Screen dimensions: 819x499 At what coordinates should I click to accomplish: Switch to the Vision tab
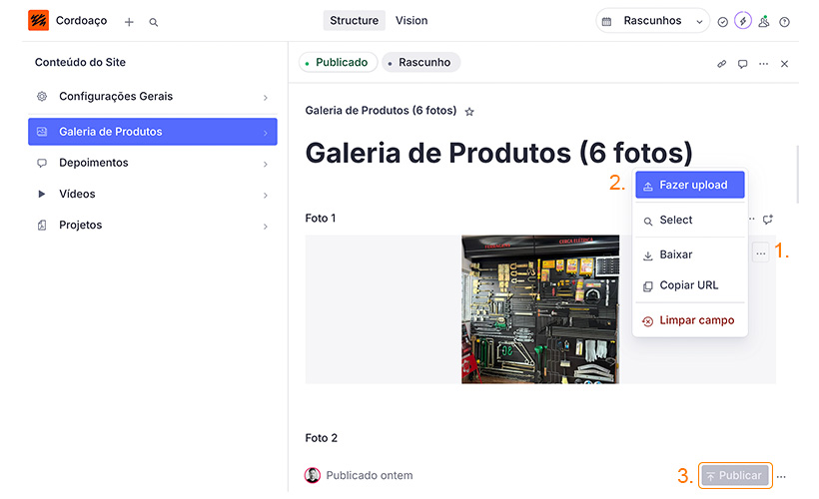[x=411, y=20]
